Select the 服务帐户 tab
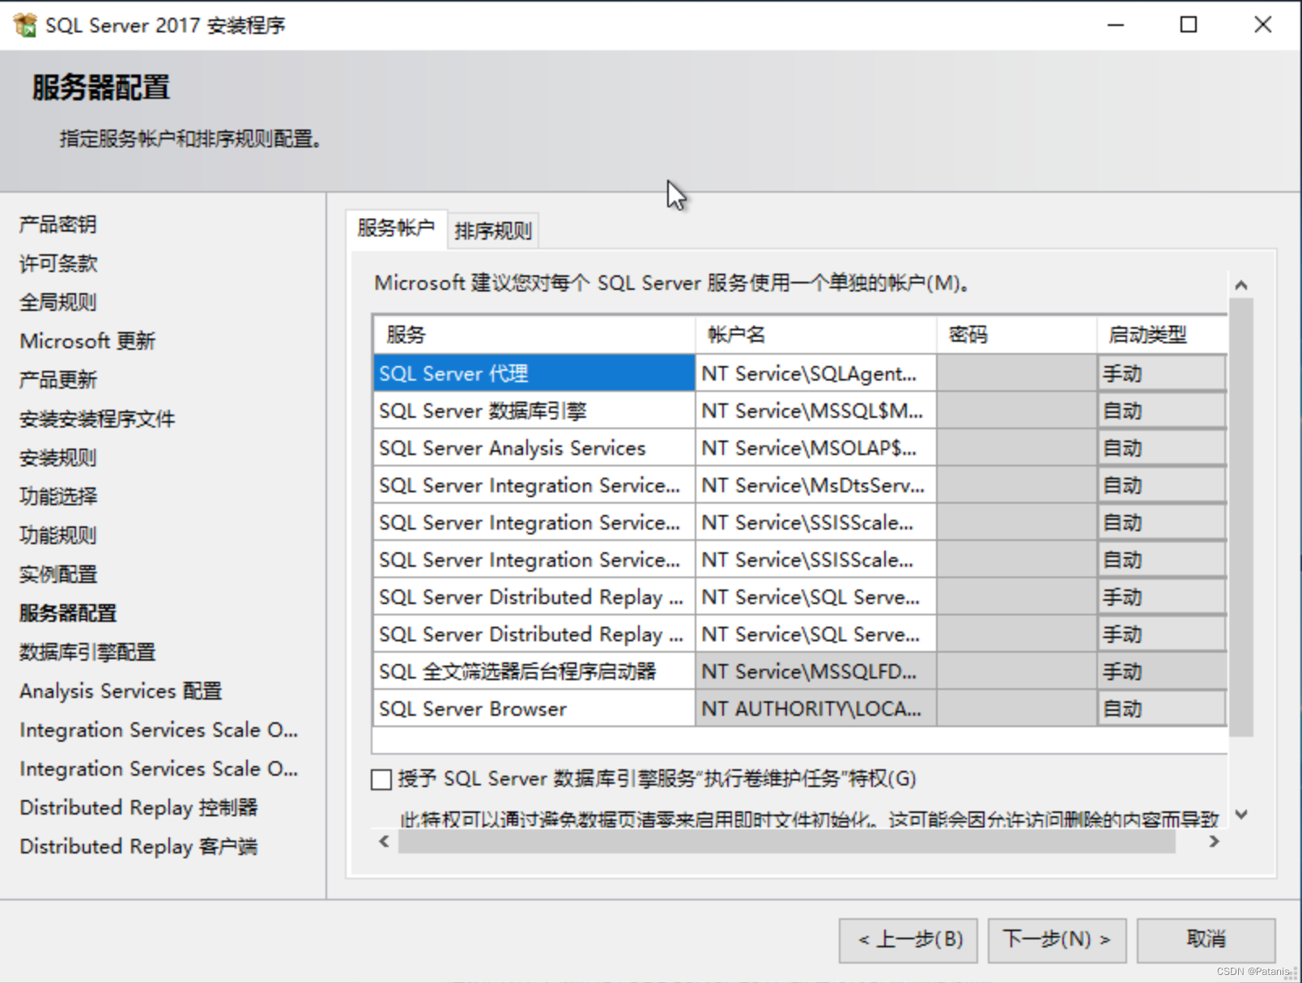 pos(396,228)
